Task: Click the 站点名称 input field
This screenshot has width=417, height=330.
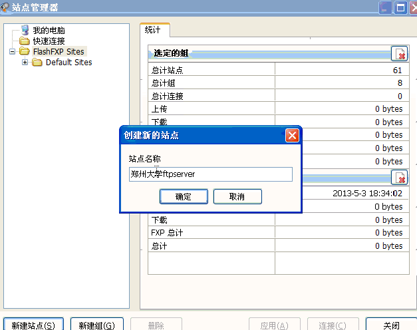Action: (x=211, y=174)
